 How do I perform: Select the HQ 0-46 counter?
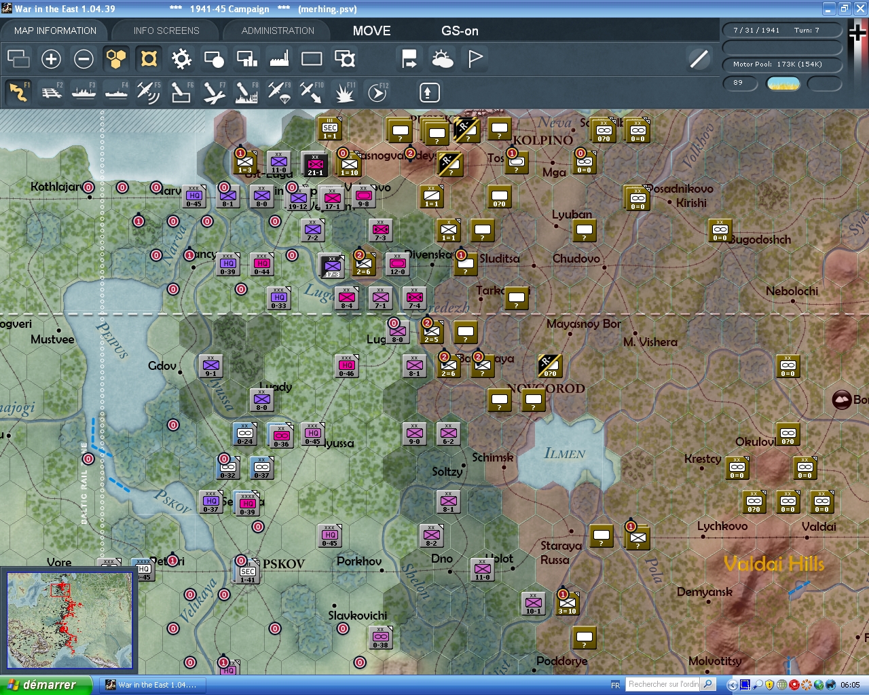347,367
